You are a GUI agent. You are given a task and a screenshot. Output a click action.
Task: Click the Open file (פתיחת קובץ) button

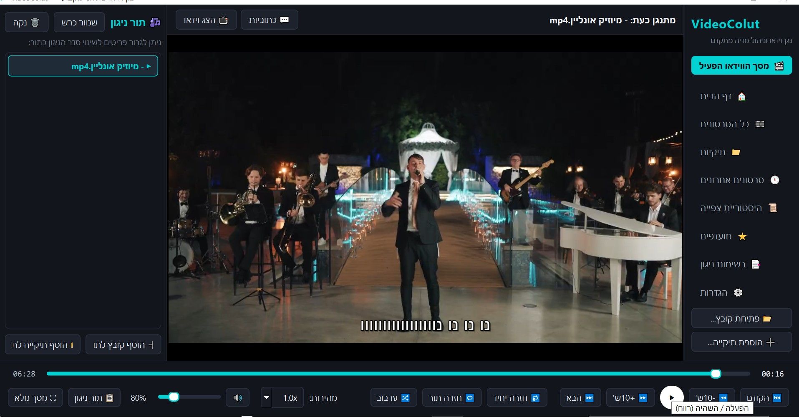point(741,319)
